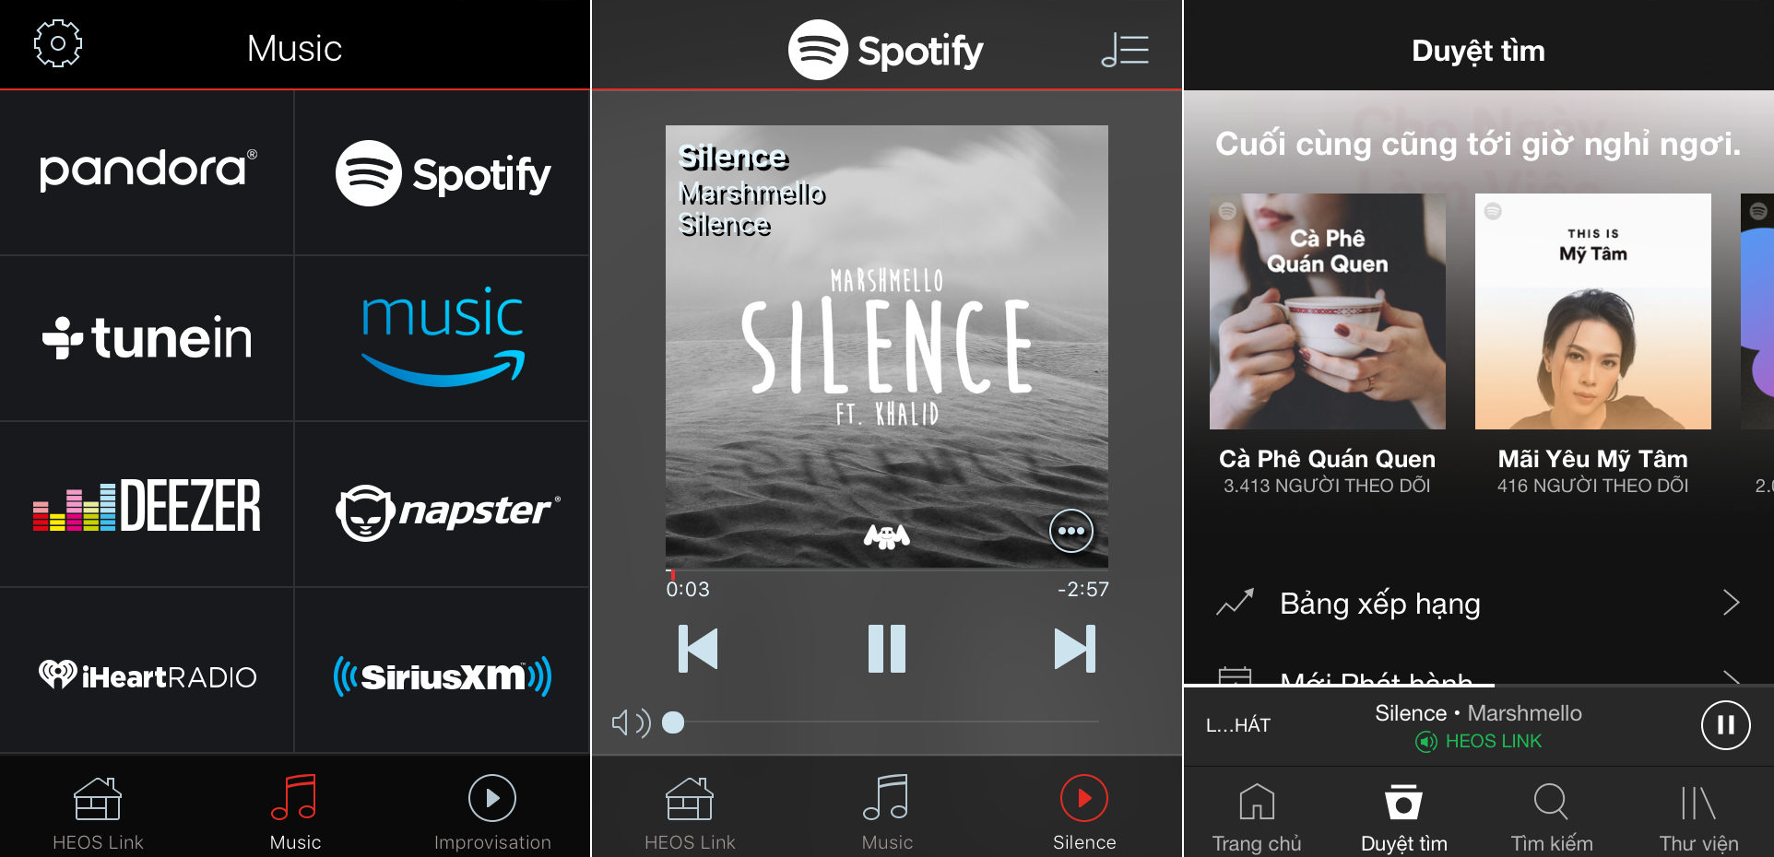The height and width of the screenshot is (857, 1774).
Task: Expand Bảng xếp hạng chevron
Action: click(1731, 603)
